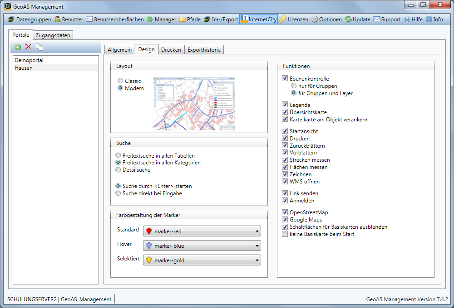Screen dimensions: 454x308
Task: Select the Classic layout radio button
Action: point(120,81)
